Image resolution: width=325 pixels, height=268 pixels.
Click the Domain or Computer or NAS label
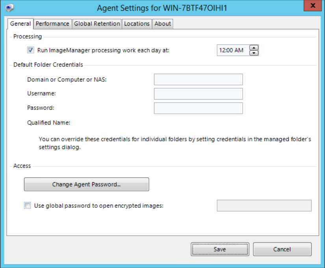pyautogui.click(x=67, y=79)
